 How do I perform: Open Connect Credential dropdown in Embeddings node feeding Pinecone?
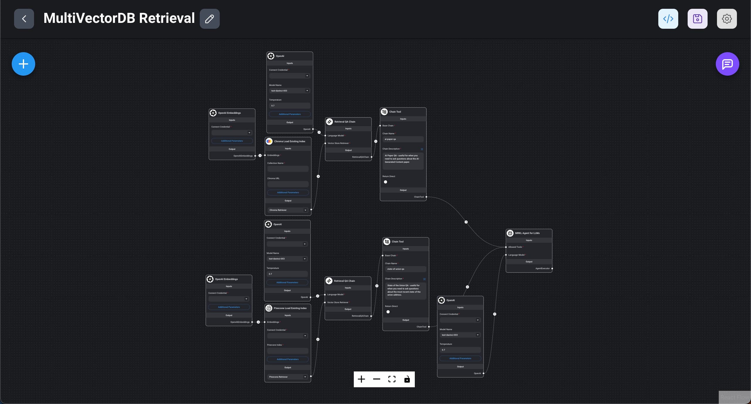[229, 299]
